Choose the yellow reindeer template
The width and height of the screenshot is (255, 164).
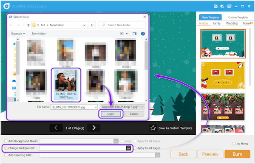coord(223,75)
